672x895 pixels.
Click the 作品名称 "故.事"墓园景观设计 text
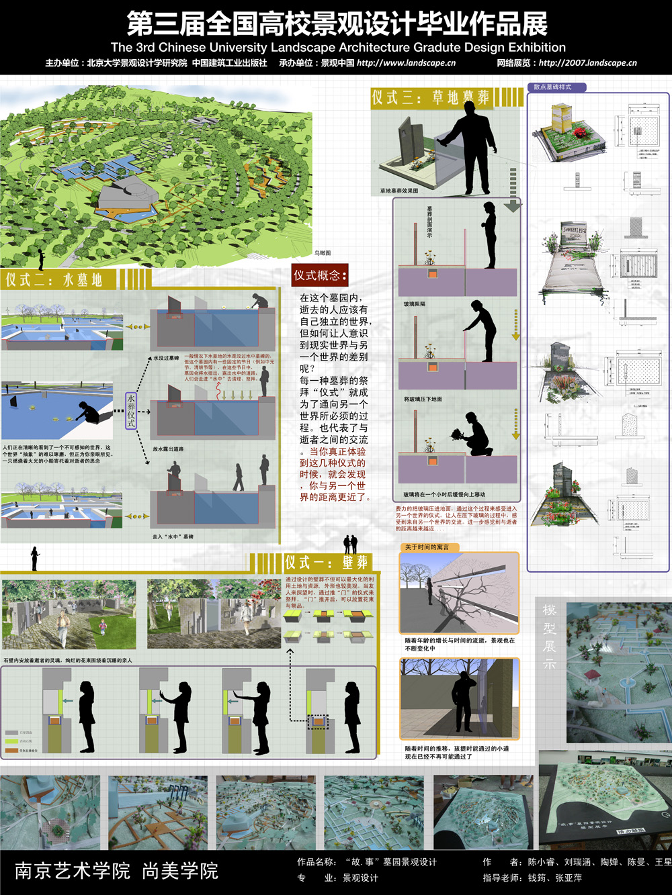point(367,862)
